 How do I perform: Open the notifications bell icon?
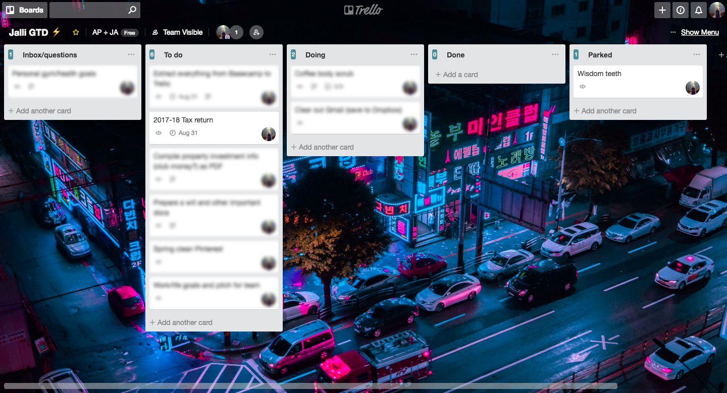[699, 10]
